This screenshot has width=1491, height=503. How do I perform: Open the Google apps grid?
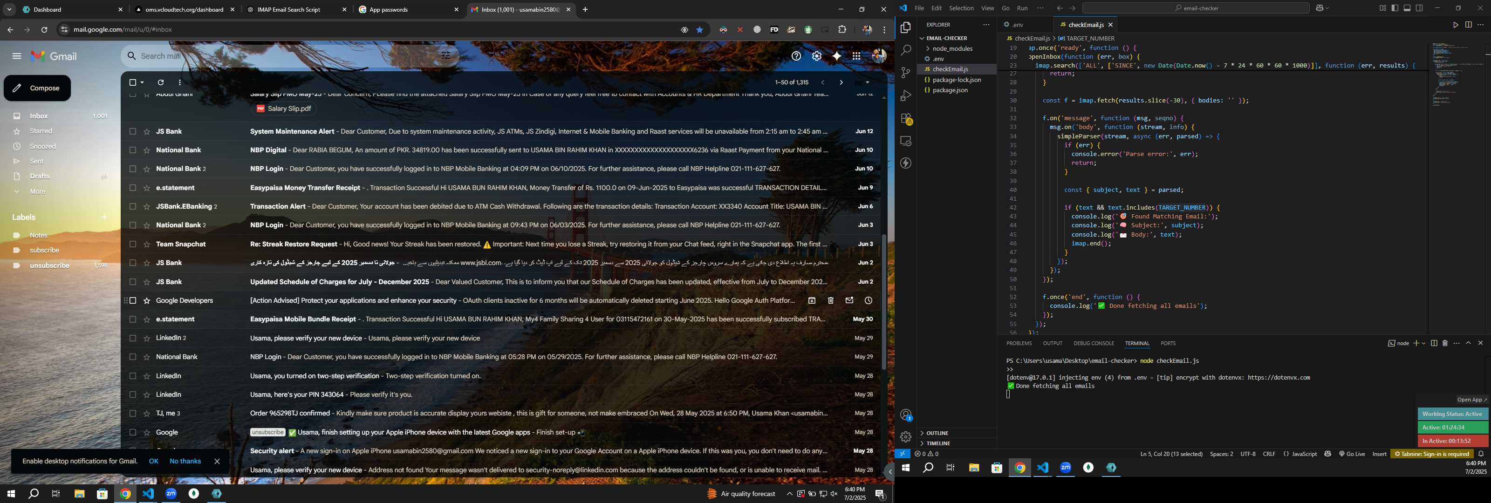coord(856,56)
